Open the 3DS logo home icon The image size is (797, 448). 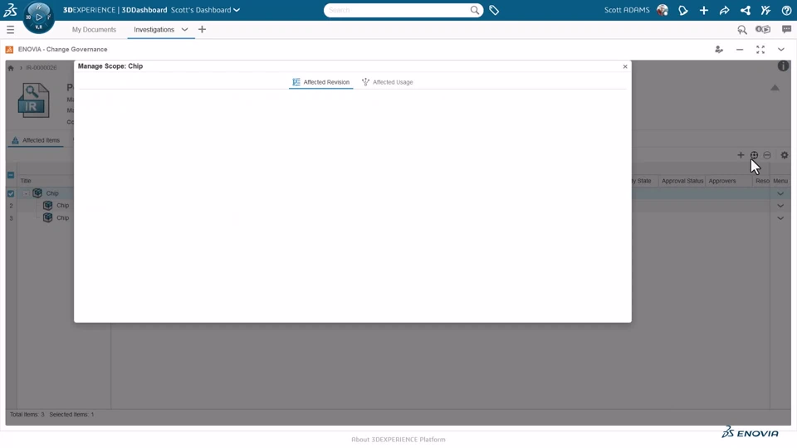(10, 10)
